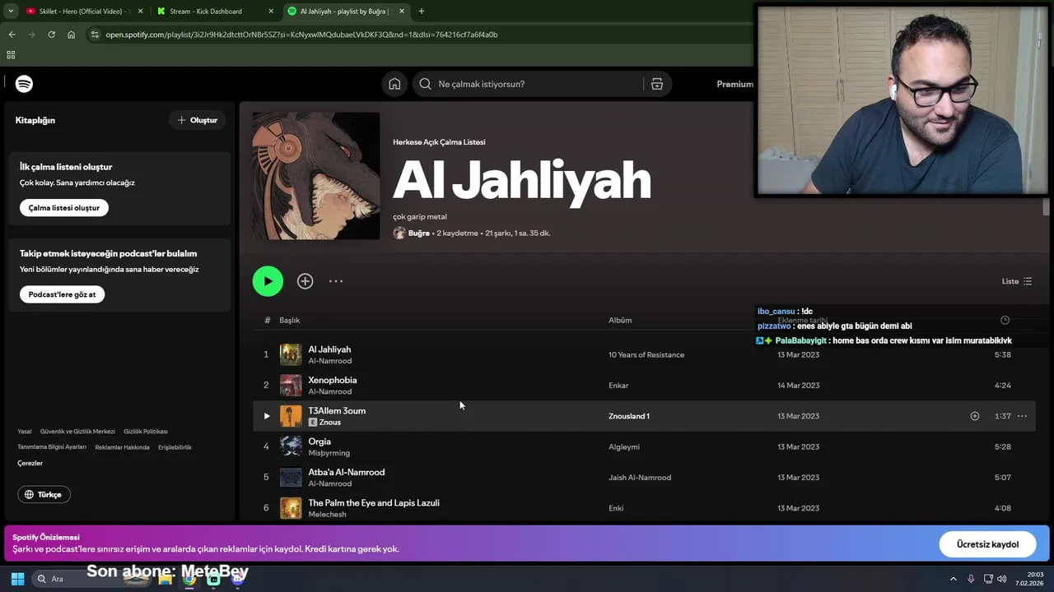
Task: Click the microphone tray icon
Action: click(x=971, y=579)
